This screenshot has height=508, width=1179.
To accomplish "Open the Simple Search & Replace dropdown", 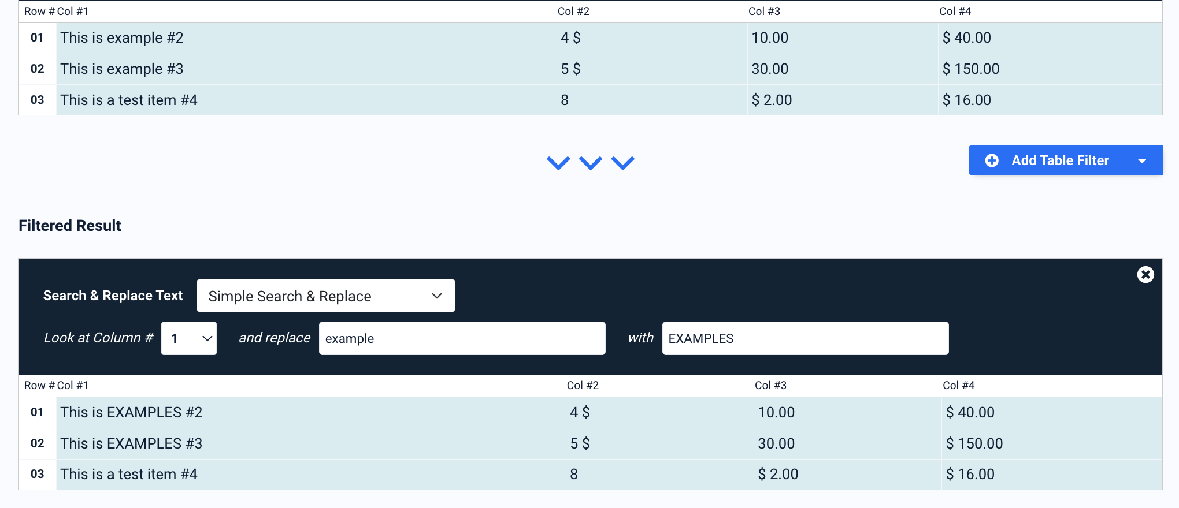I will tap(325, 296).
